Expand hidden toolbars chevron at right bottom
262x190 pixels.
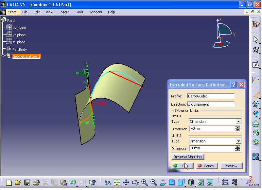click(x=259, y=172)
